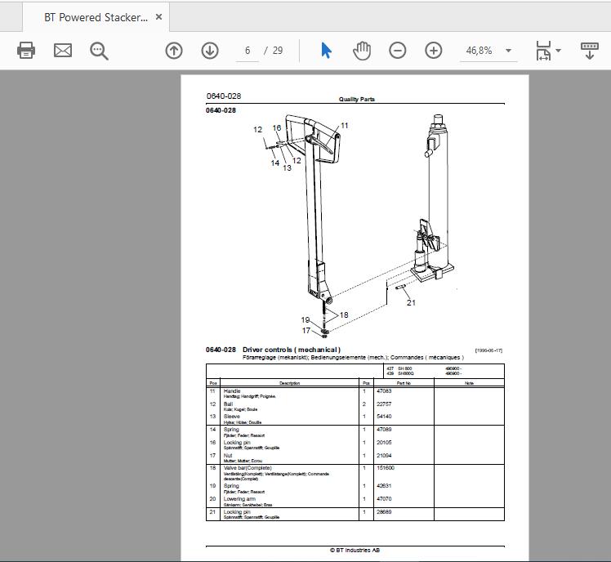
Task: Click the page number field showing 6
Action: (x=248, y=51)
